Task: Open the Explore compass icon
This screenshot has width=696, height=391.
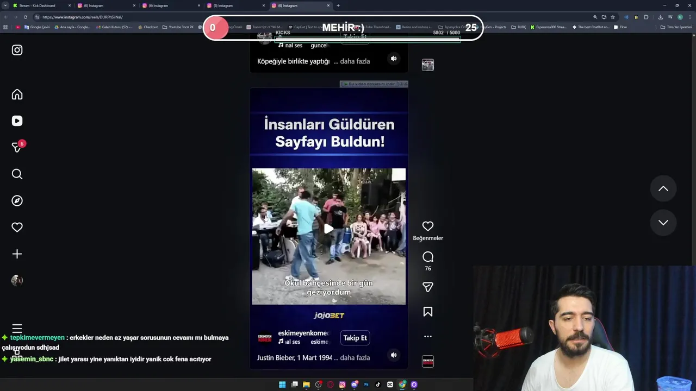Action: pyautogui.click(x=17, y=200)
